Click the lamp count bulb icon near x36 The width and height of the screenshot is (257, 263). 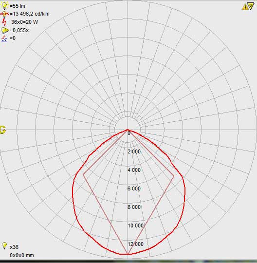4,246
